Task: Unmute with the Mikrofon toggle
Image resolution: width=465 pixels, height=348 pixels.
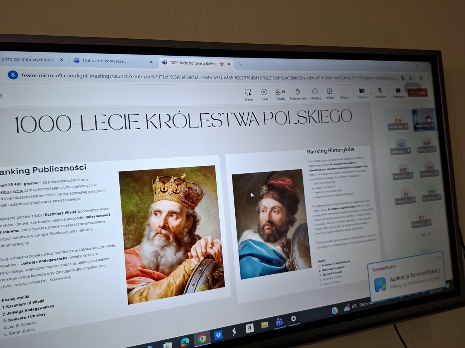Action: pyautogui.click(x=380, y=91)
